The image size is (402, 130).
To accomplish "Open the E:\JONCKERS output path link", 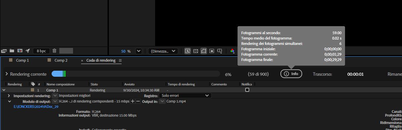I will pyautogui.click(x=36, y=107).
